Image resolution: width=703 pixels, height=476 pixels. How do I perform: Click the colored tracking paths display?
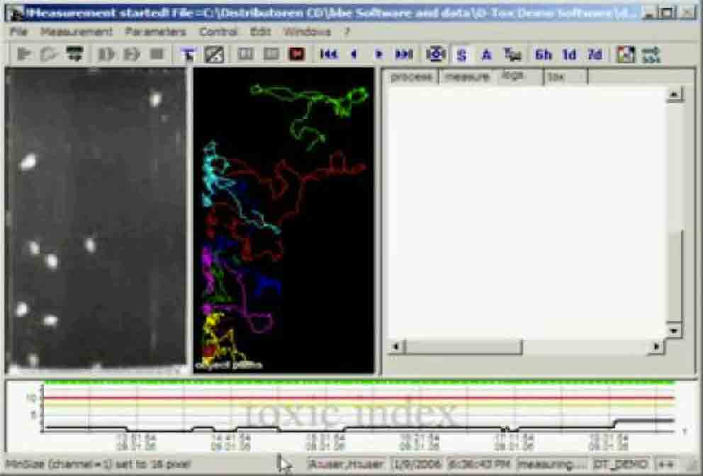pos(283,219)
